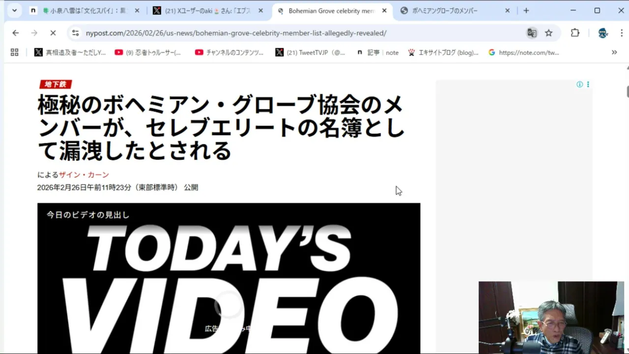Screen dimensions: 629x354
Task: Open author ザイン・カーン link
Action: pos(84,175)
